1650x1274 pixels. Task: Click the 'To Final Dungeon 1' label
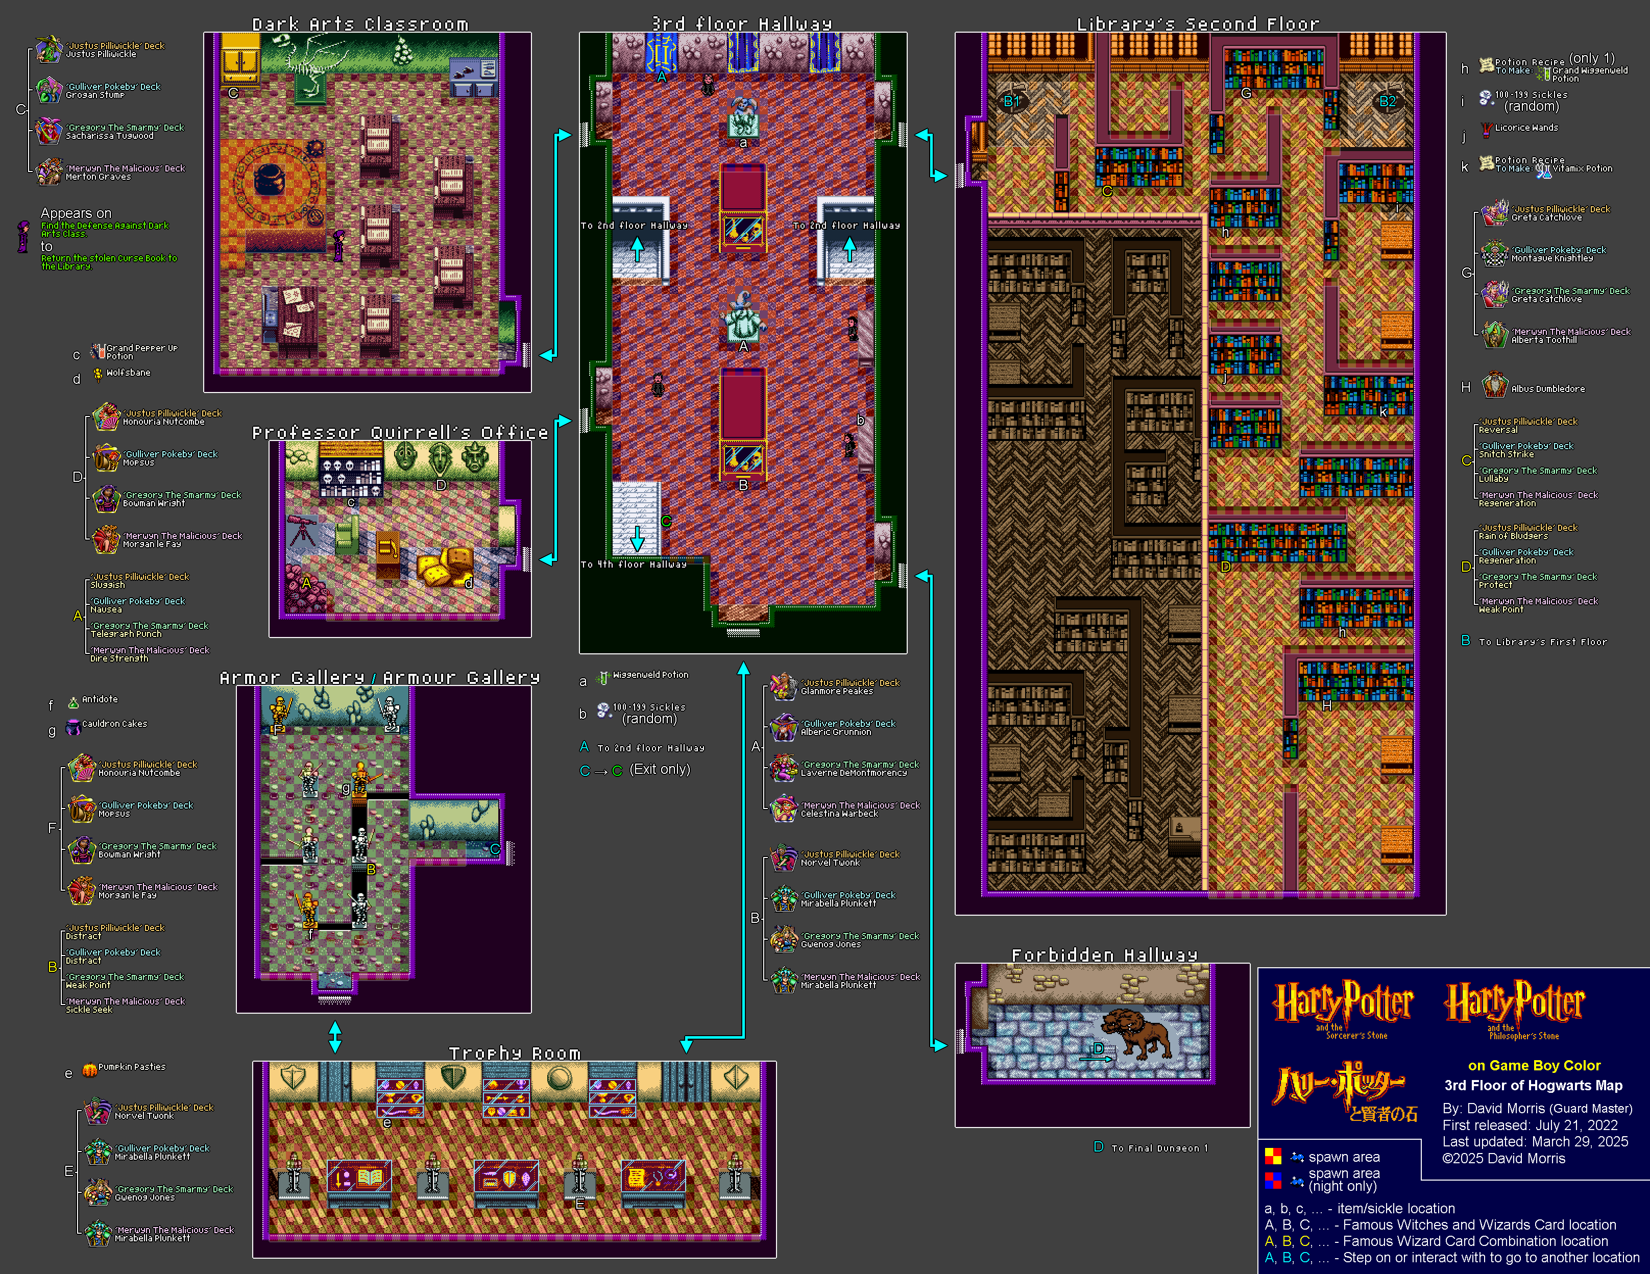pos(1159,1148)
